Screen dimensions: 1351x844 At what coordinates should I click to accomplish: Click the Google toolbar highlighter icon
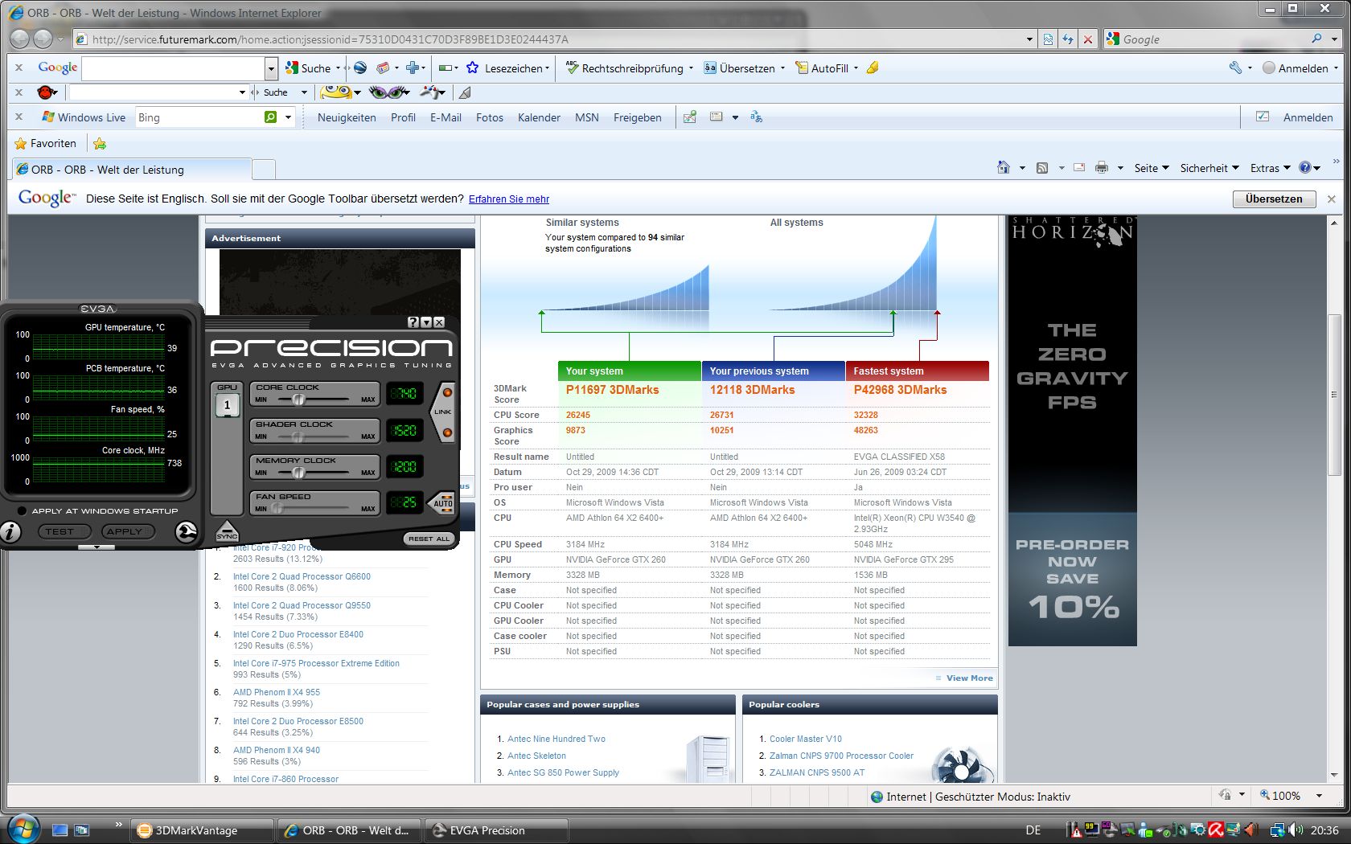(873, 68)
